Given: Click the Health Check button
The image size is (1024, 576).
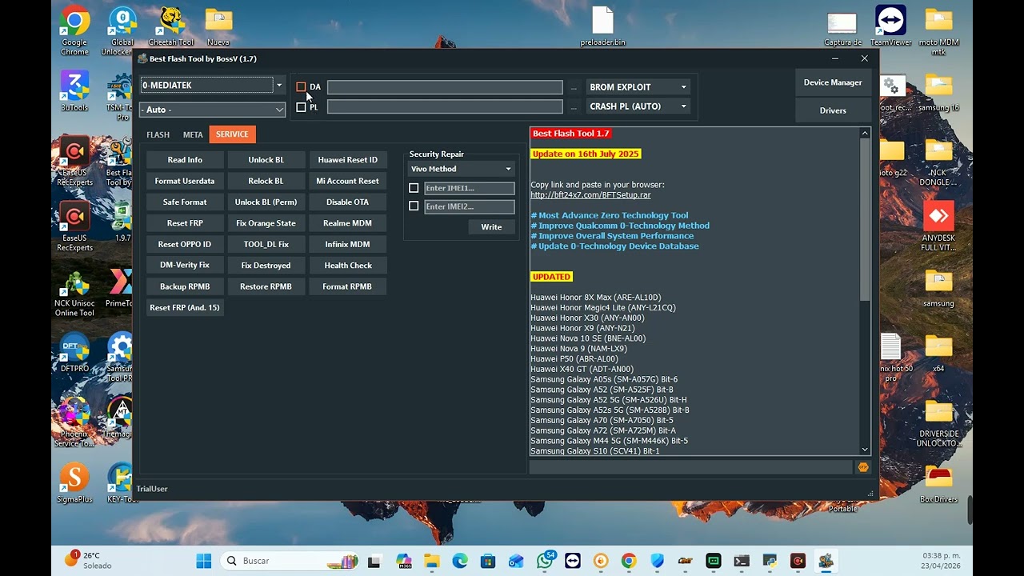Looking at the screenshot, I should click(348, 266).
